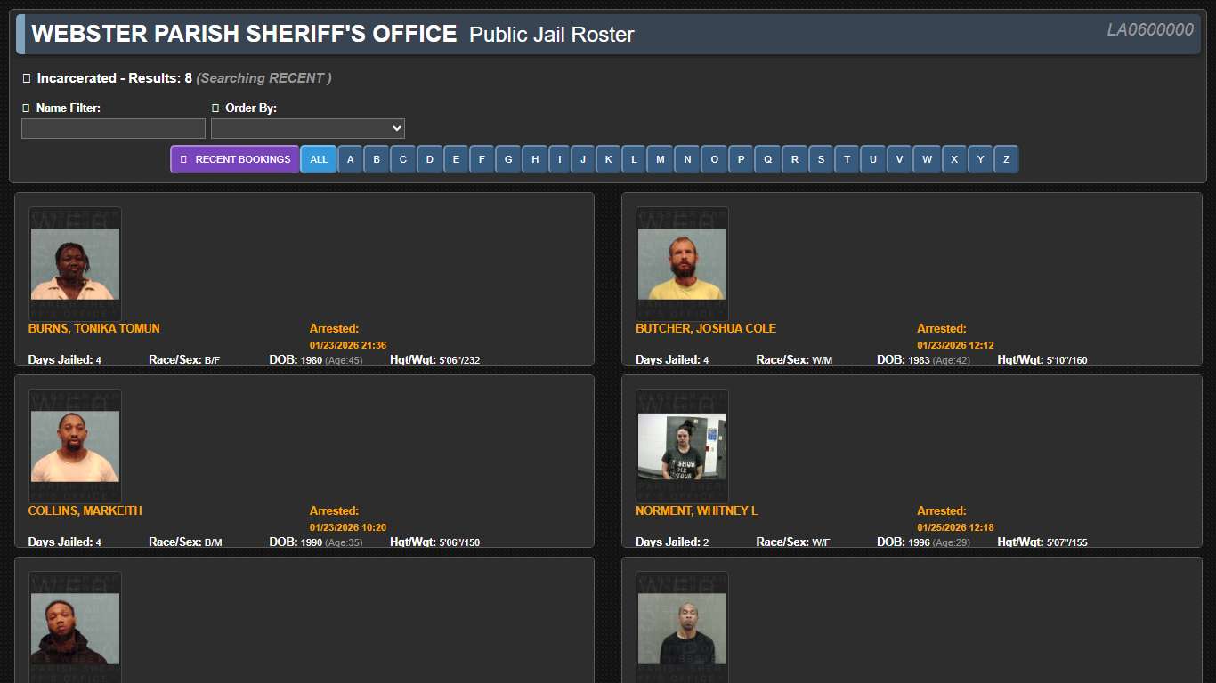Click the chevron arrow on Order By selector
This screenshot has width=1216, height=683.
pyautogui.click(x=395, y=128)
